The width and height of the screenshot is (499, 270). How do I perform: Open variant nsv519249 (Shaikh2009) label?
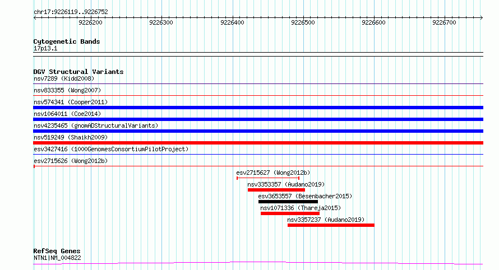pyautogui.click(x=71, y=137)
